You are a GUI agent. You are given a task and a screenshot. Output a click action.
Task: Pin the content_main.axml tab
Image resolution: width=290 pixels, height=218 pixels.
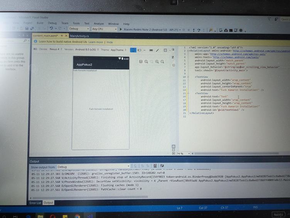[62, 36]
